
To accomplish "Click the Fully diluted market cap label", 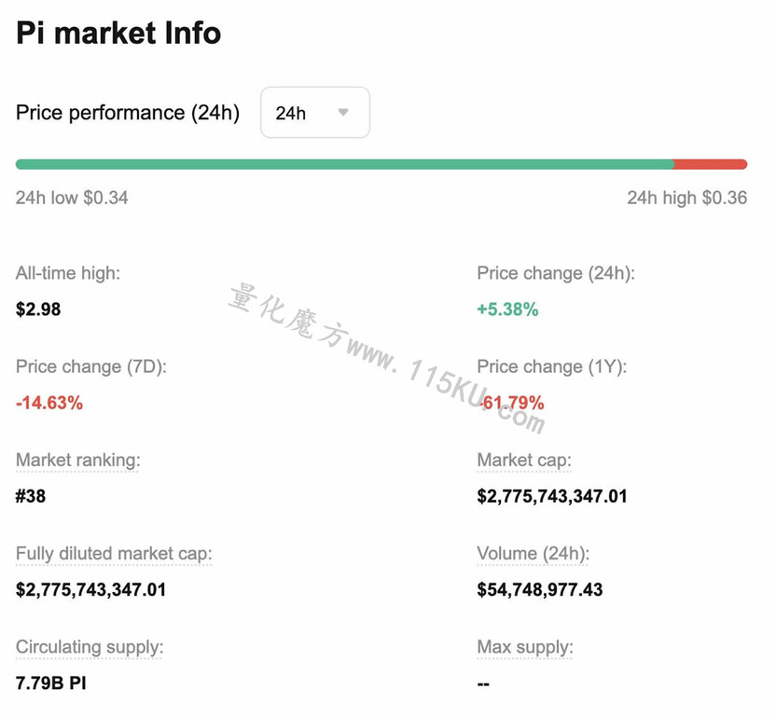I will click(x=114, y=553).
